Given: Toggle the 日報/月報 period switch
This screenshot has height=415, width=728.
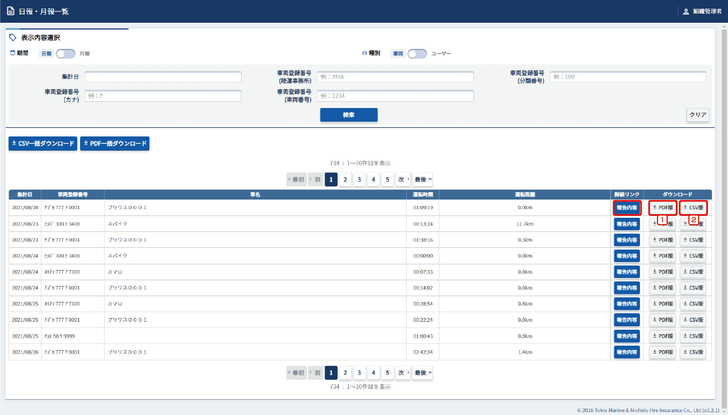Looking at the screenshot, I should click(65, 53).
